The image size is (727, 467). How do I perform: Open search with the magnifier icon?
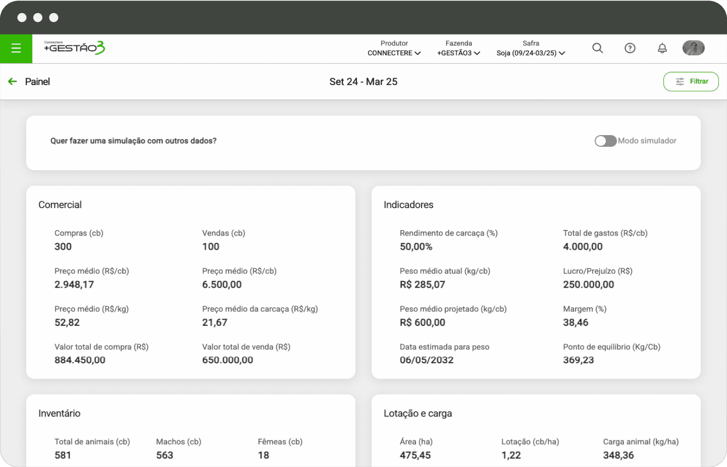597,48
